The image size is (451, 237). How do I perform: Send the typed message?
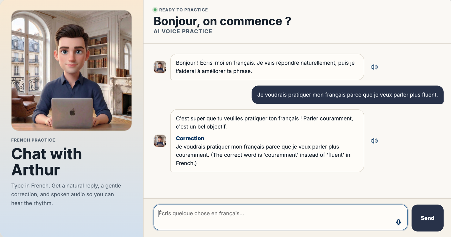point(427,218)
